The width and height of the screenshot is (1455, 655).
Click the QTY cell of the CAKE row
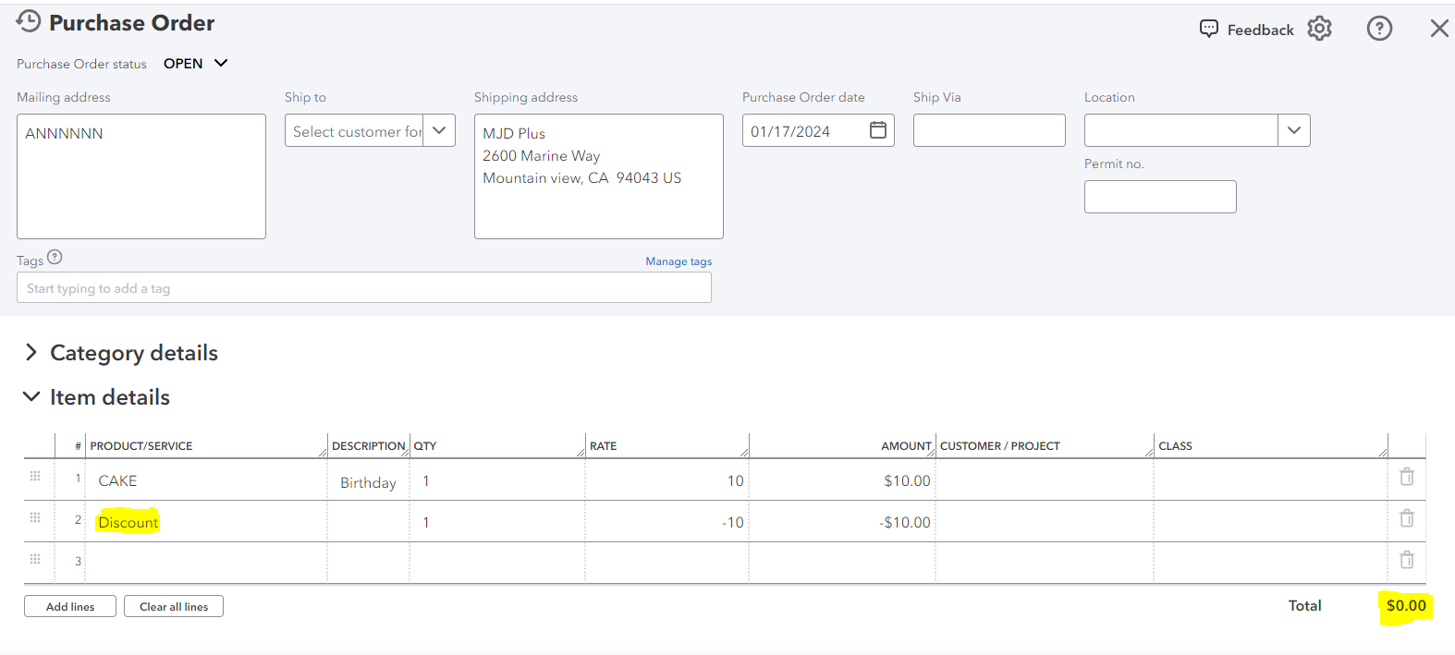click(x=497, y=480)
